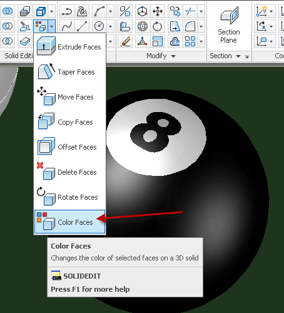The image size is (284, 313).
Task: Choose Move Faces from the flyout
Action: pyautogui.click(x=69, y=97)
